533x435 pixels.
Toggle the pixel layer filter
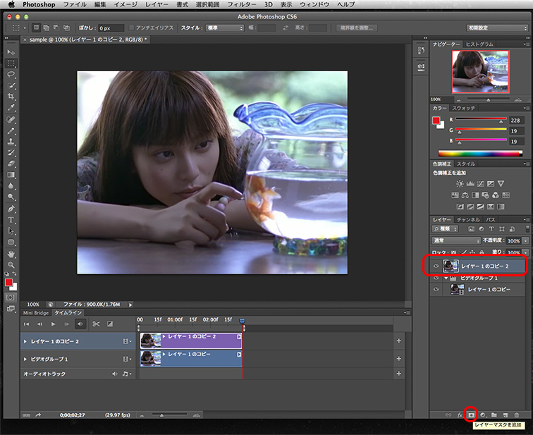click(471, 229)
